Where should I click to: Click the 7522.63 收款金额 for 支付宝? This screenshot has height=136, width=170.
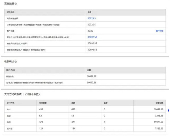click(x=158, y=129)
